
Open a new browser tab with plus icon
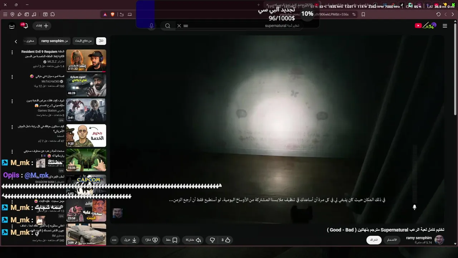[259, 5]
